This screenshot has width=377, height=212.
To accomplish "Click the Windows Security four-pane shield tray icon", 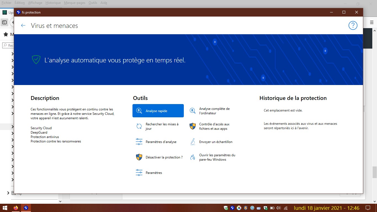I will click(x=266, y=208).
